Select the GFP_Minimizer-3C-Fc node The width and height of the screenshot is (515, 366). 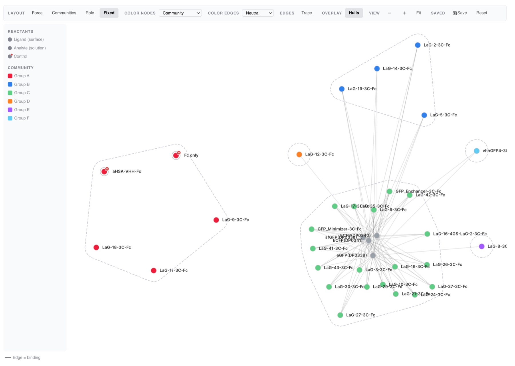tap(312, 229)
